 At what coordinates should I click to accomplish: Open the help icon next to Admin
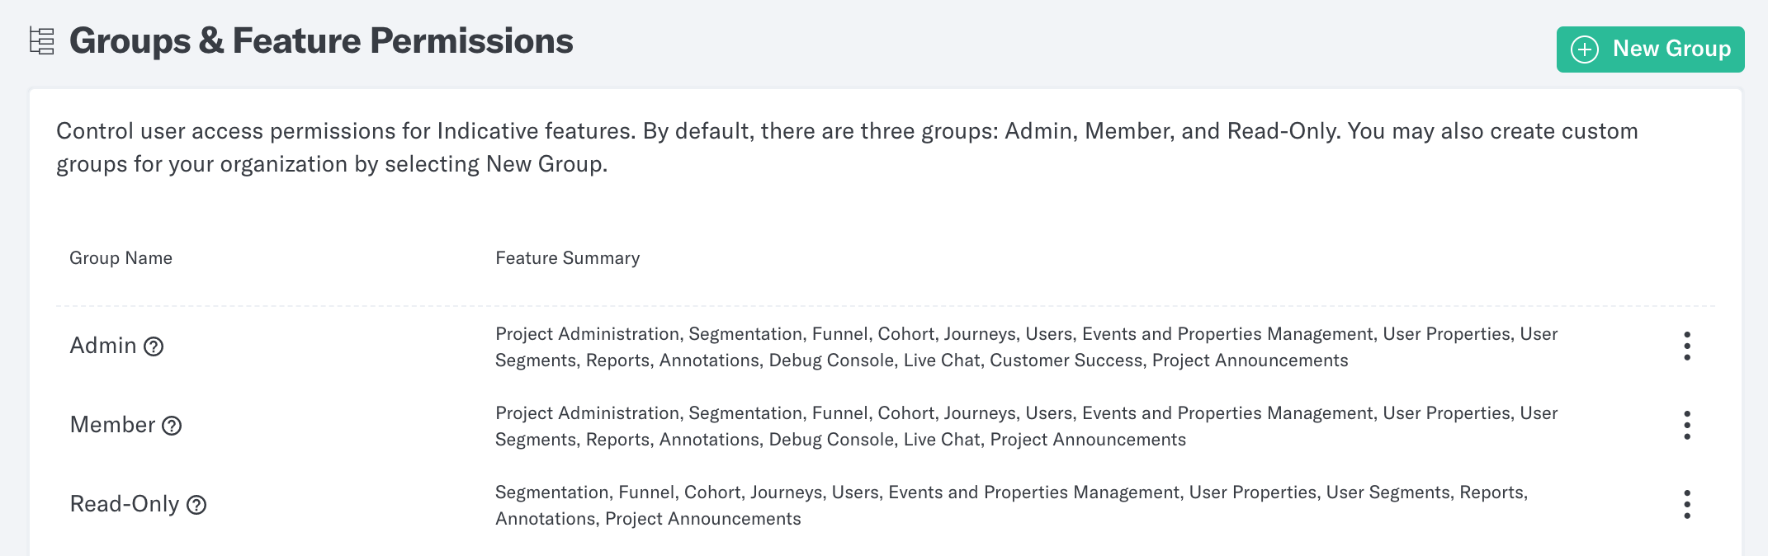154,346
